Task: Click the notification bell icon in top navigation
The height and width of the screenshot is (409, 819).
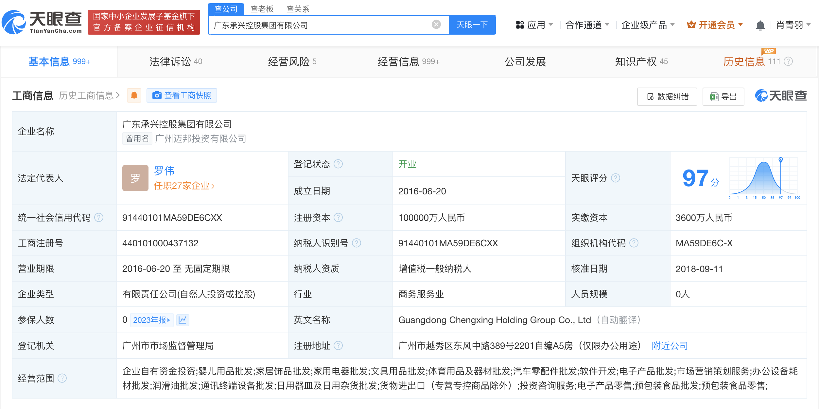Action: point(761,25)
